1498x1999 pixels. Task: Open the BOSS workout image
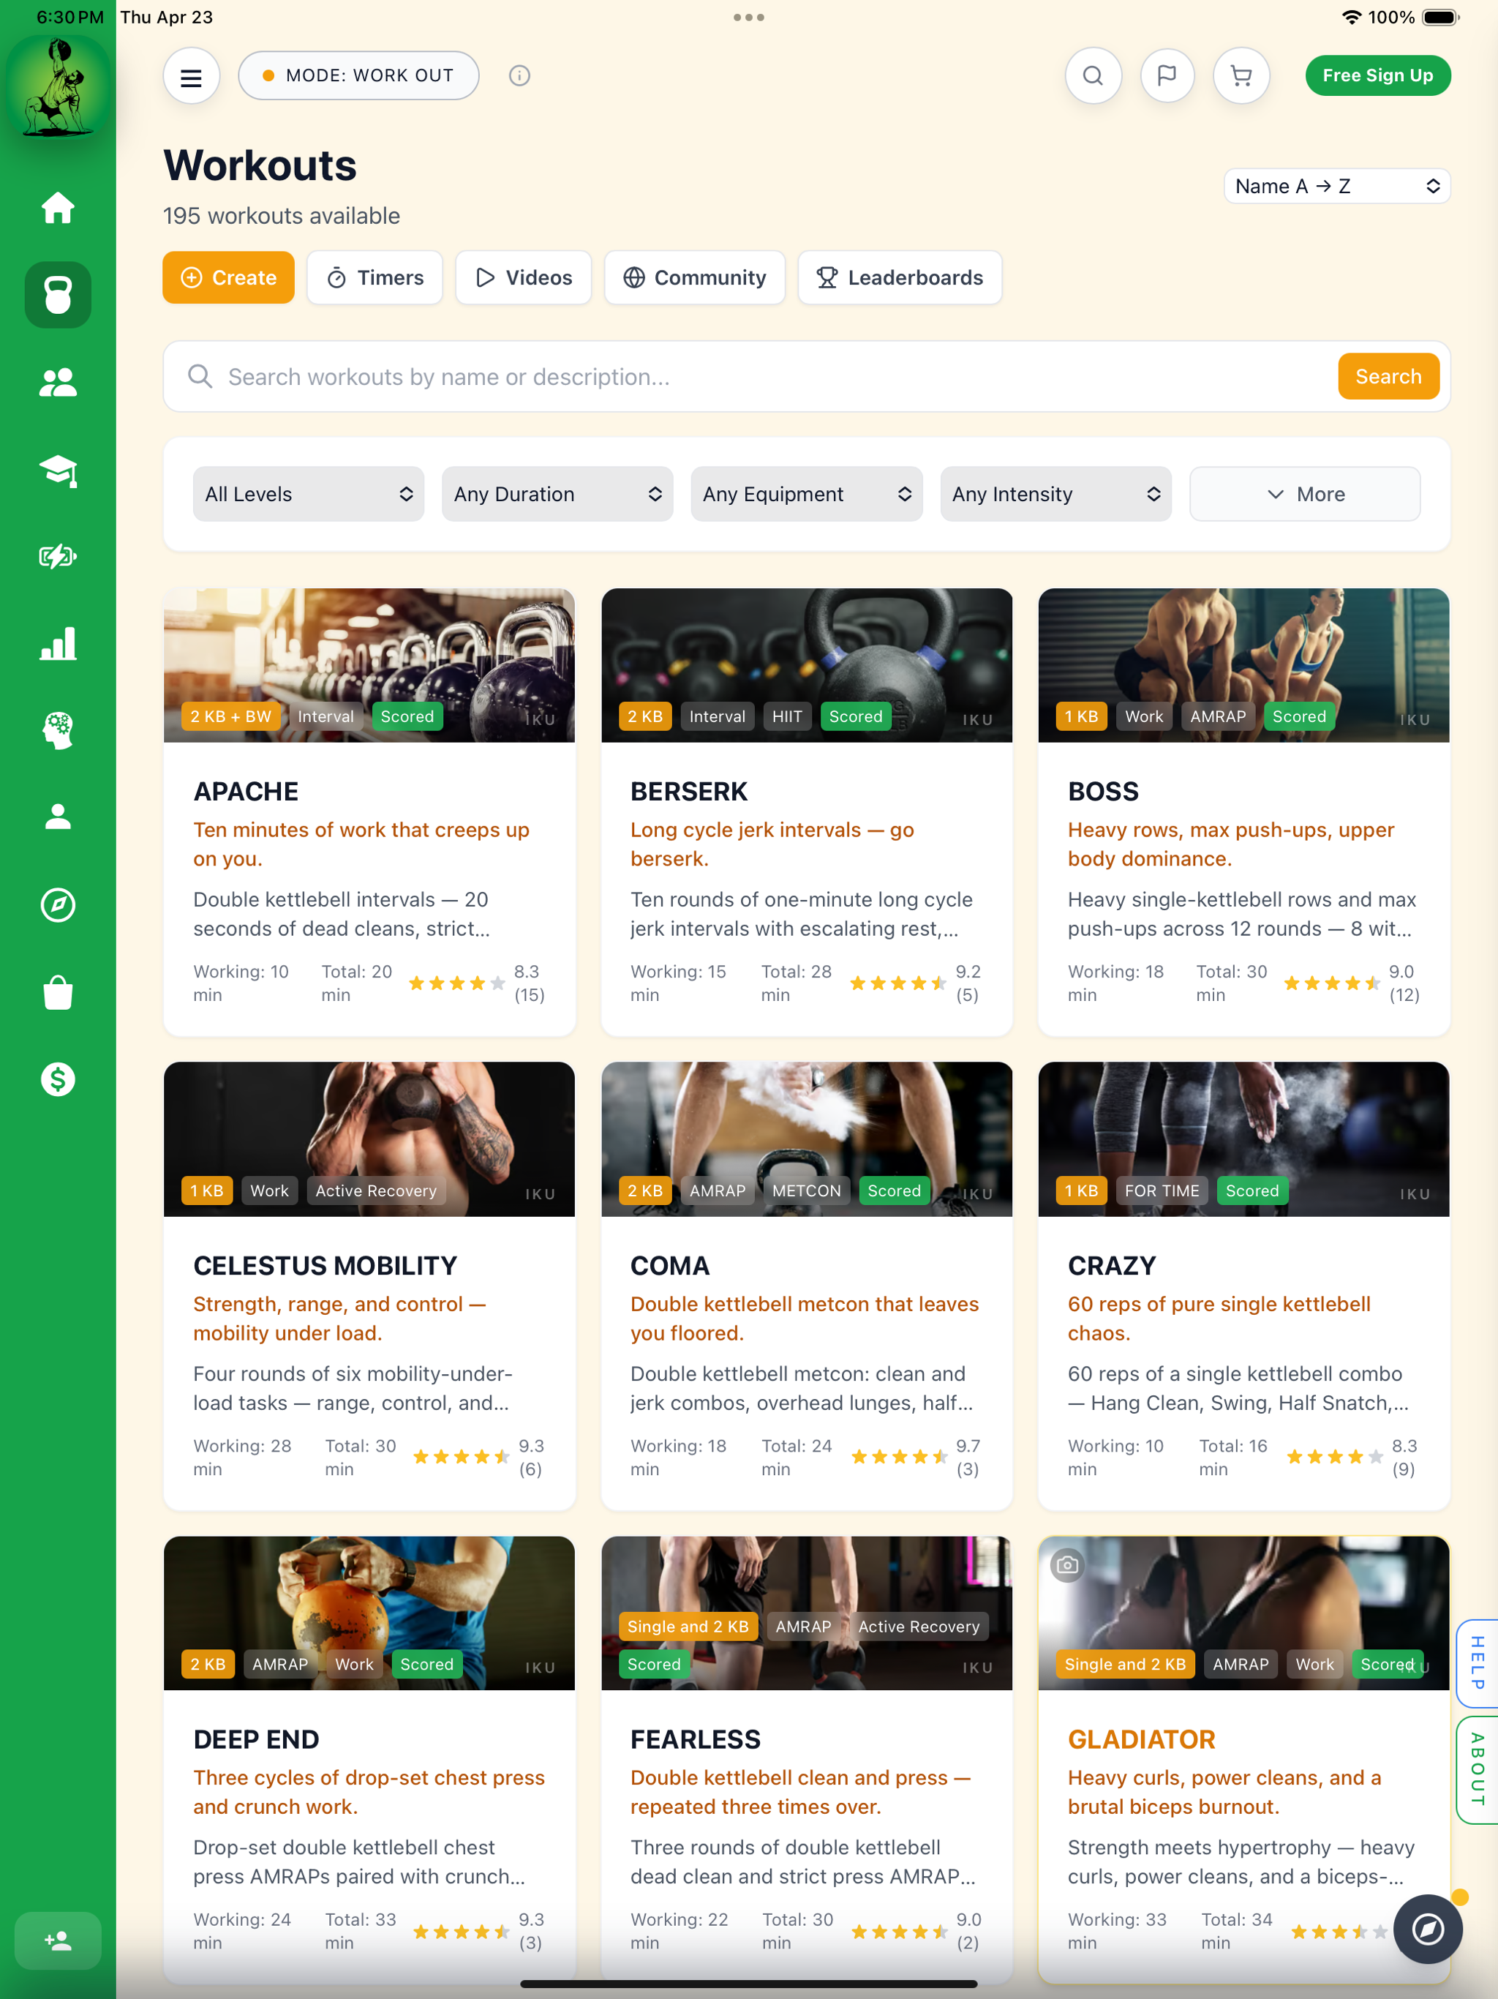tap(1244, 665)
